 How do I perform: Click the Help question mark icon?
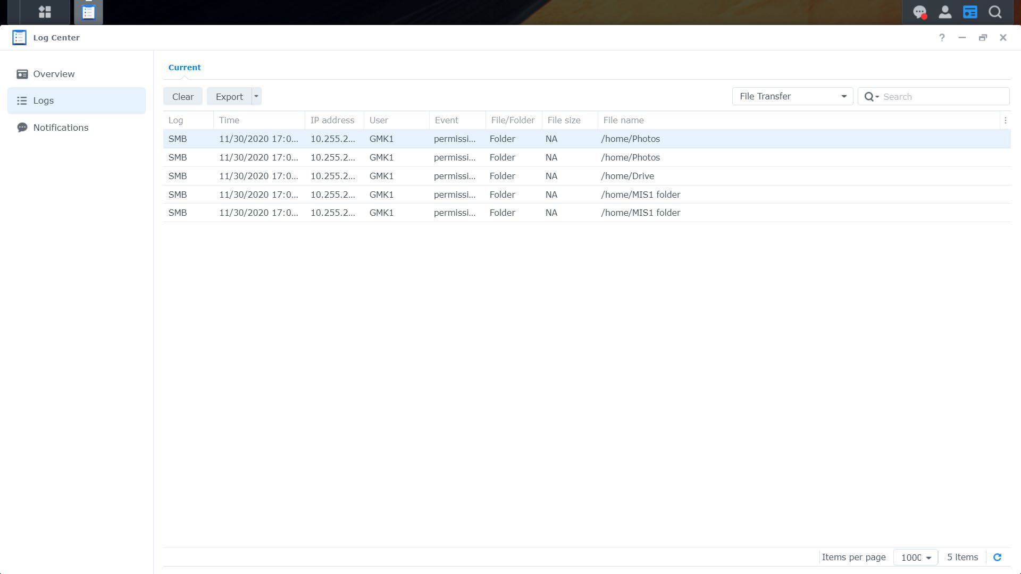(x=942, y=38)
